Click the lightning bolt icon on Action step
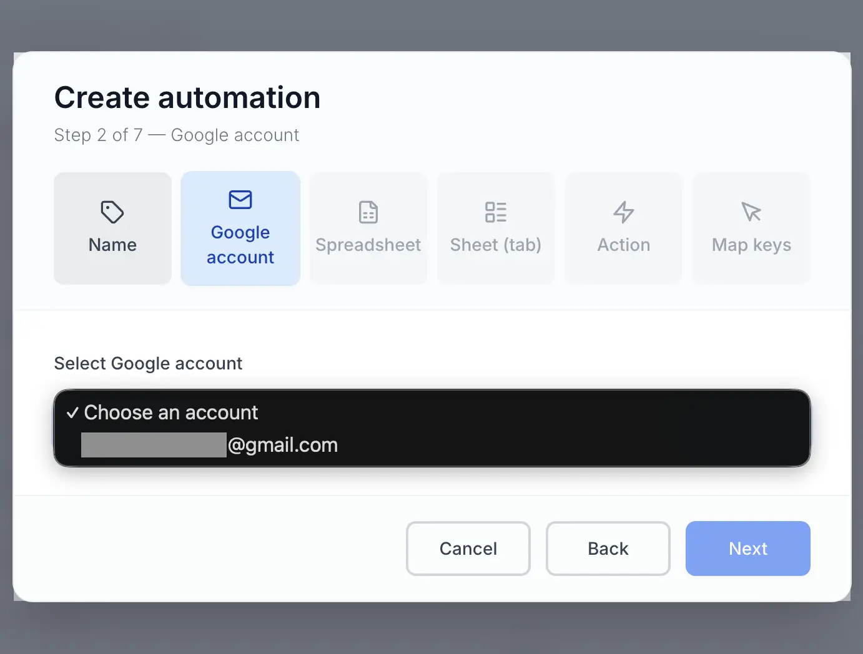Viewport: 863px width, 654px height. (623, 212)
